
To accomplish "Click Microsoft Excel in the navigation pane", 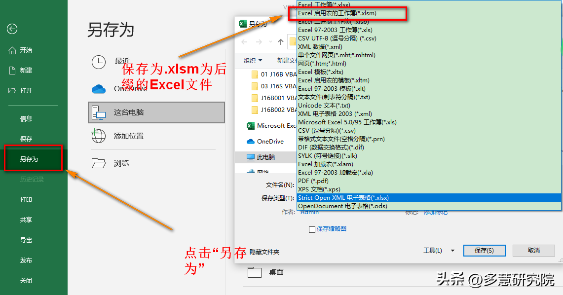I will pyautogui.click(x=271, y=126).
